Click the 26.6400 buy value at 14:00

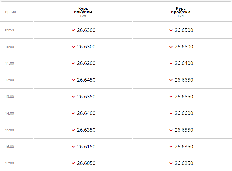(86, 113)
